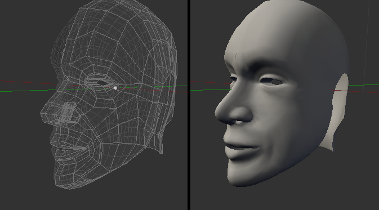Click the small crease mark on the shaded brow
This screenshot has width=379, height=210.
[x=235, y=56]
